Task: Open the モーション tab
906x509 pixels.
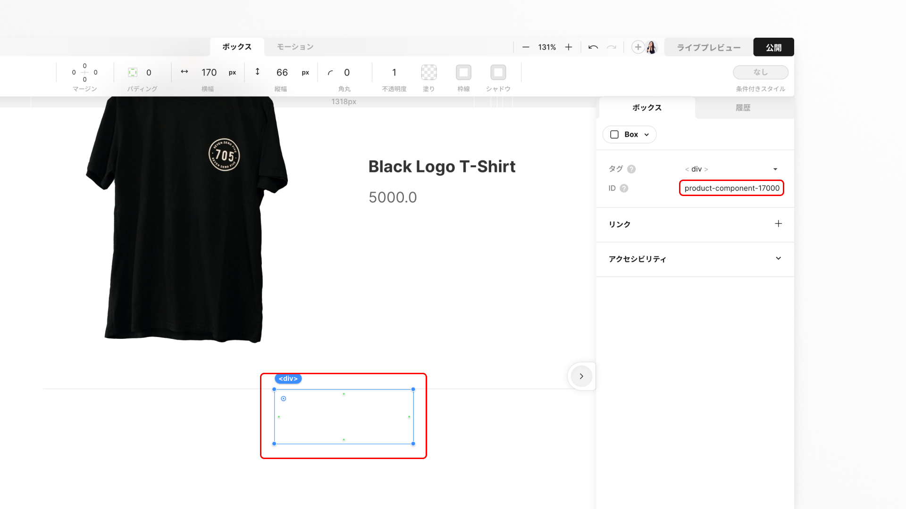Action: point(295,47)
